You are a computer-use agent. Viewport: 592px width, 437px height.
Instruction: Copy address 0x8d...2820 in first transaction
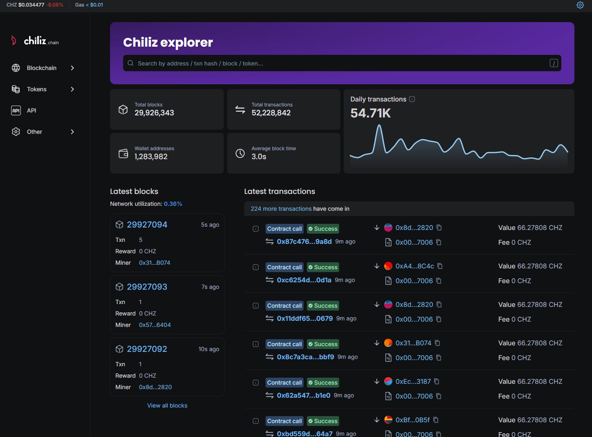click(x=439, y=228)
